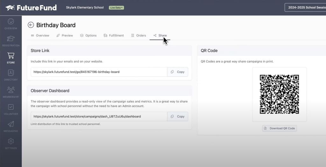Click the Observer Dashboard section heading

(50, 91)
